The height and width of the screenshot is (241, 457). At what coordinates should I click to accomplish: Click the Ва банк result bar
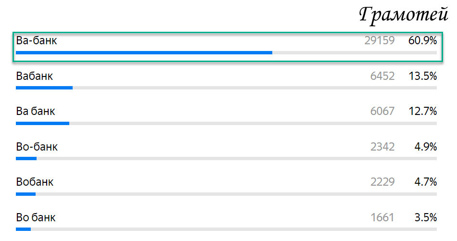(226, 123)
